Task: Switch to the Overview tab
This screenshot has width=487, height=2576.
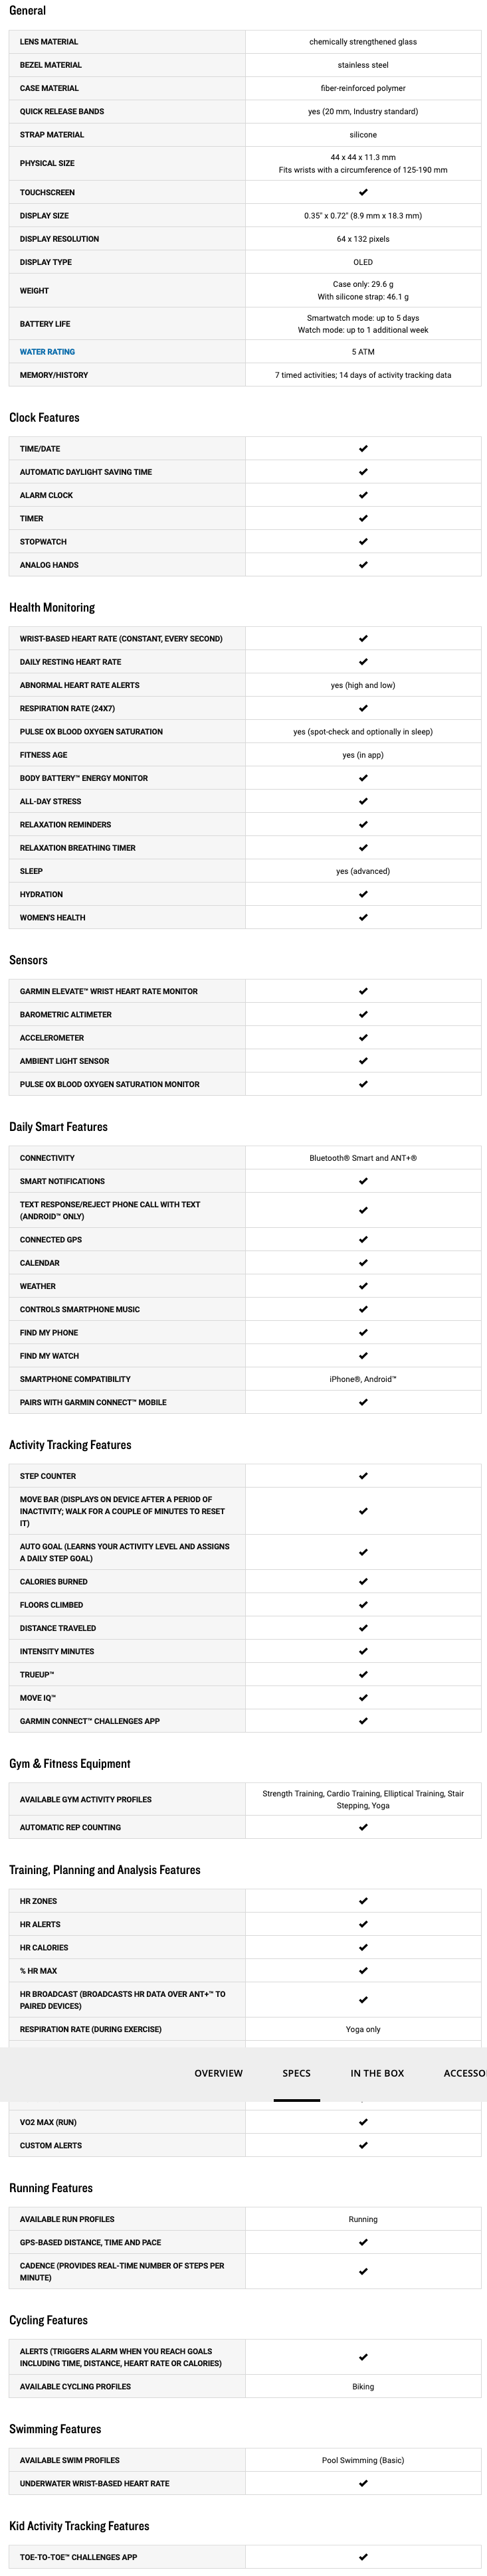Action: pos(218,2073)
